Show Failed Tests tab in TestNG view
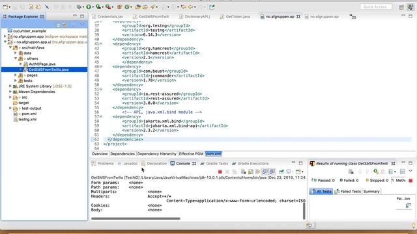 click(x=347, y=191)
